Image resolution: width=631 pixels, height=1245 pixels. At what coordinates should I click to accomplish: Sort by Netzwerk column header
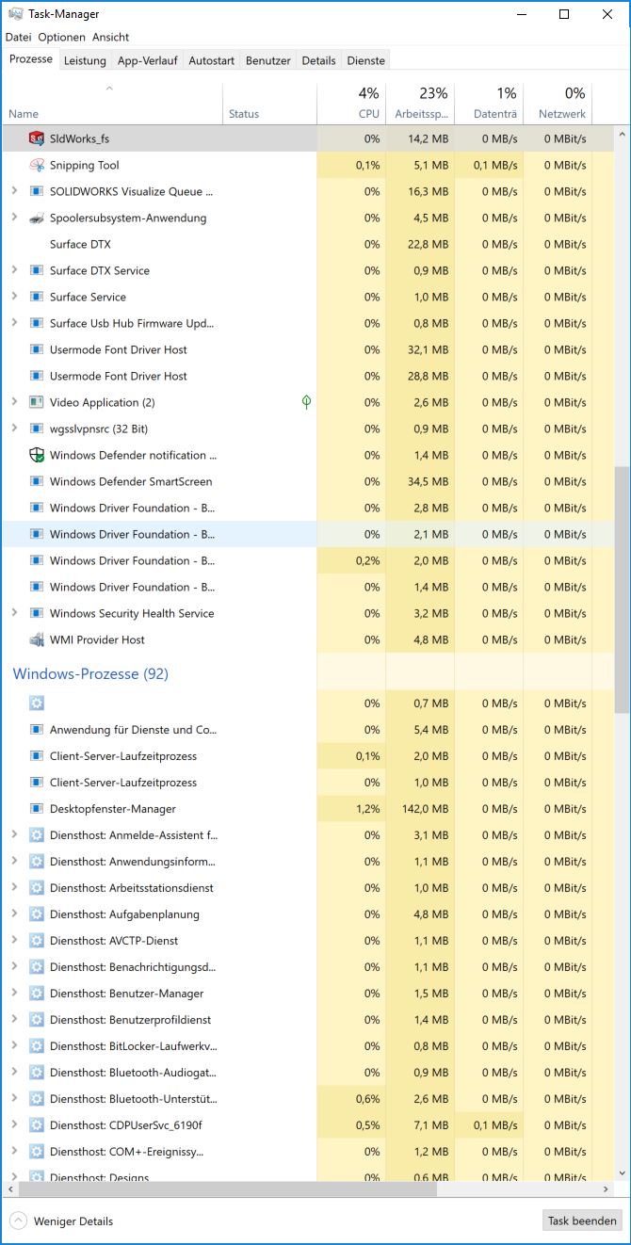558,104
